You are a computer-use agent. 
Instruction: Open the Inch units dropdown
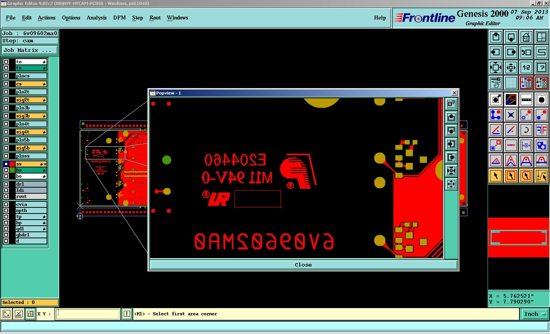(x=535, y=314)
